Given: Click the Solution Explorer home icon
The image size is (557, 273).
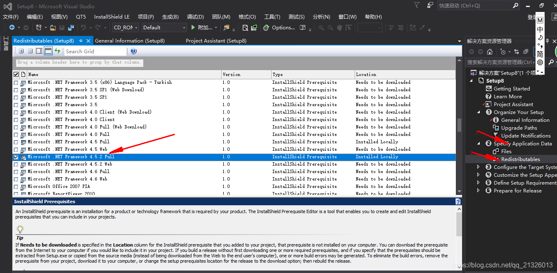Looking at the screenshot, I should click(x=490, y=52).
